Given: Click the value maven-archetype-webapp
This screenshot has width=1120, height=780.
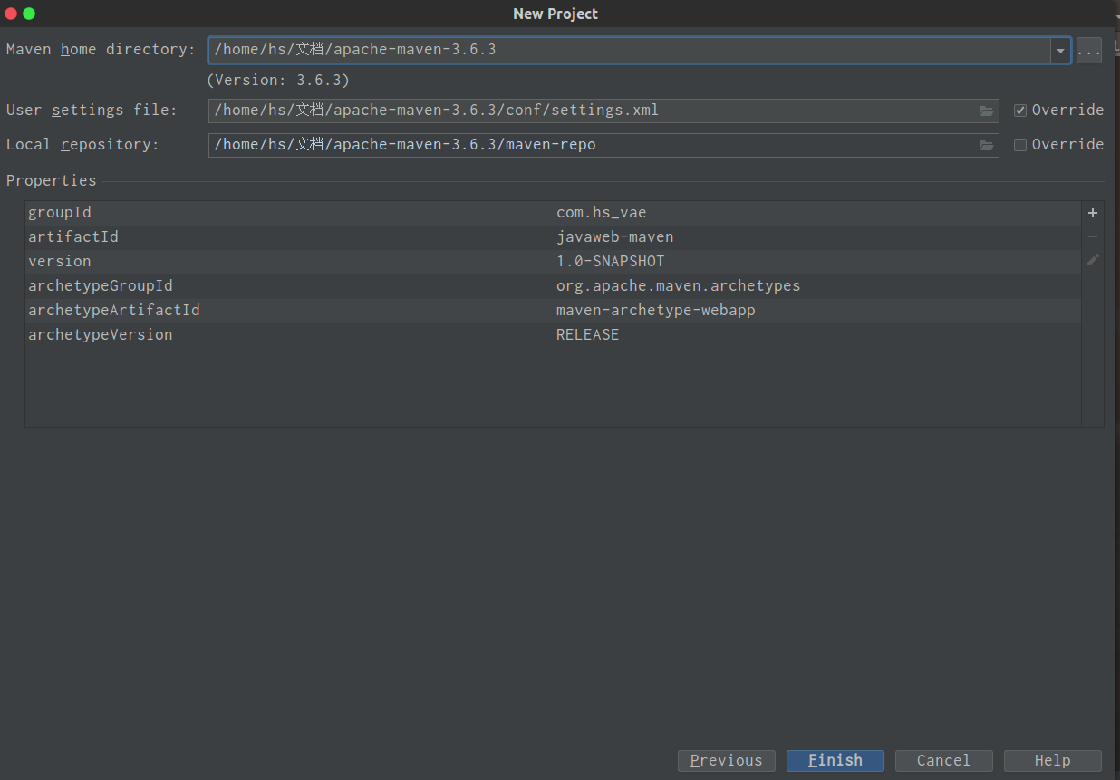Looking at the screenshot, I should (x=656, y=311).
